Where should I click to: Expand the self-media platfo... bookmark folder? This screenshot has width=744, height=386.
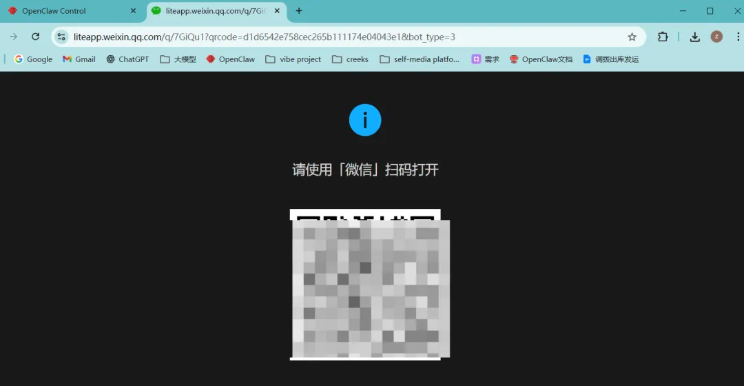coord(420,59)
